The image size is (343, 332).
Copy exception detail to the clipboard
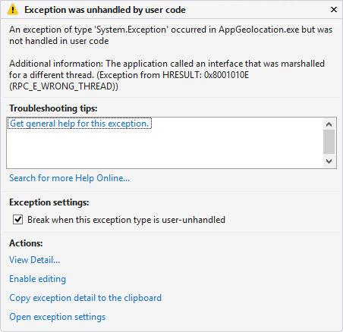tap(85, 298)
